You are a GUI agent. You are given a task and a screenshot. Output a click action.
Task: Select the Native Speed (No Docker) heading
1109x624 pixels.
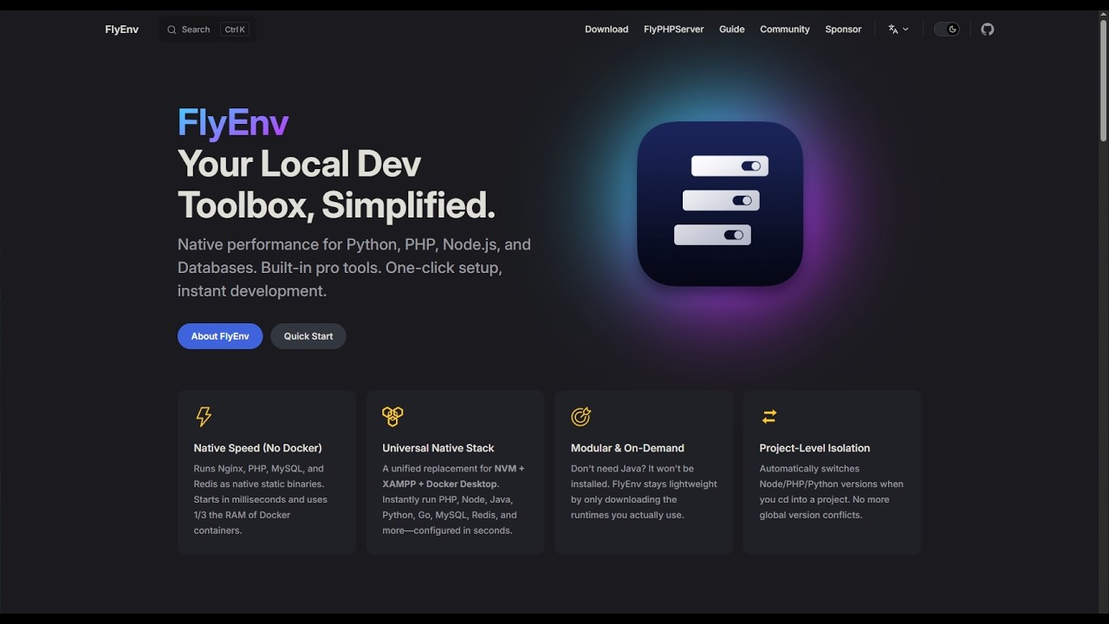[257, 448]
